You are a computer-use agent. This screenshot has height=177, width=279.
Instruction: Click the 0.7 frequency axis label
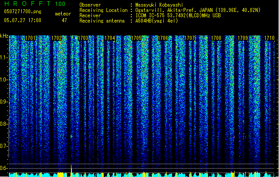tap(4, 146)
